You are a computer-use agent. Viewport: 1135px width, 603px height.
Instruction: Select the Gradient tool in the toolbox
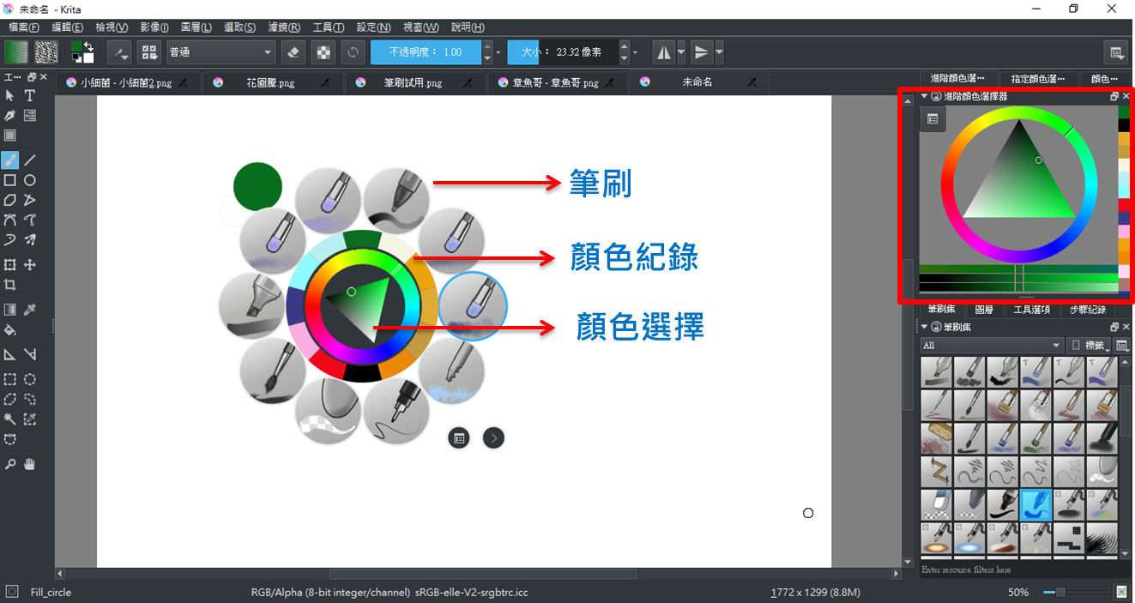10,310
